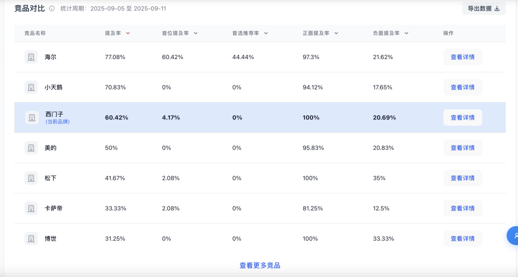The width and height of the screenshot is (518, 277).
Task: Select the 海尔 brand name
Action: [x=50, y=57]
